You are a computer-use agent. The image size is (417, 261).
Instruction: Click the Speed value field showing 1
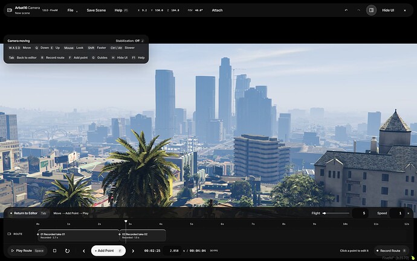[397, 213]
